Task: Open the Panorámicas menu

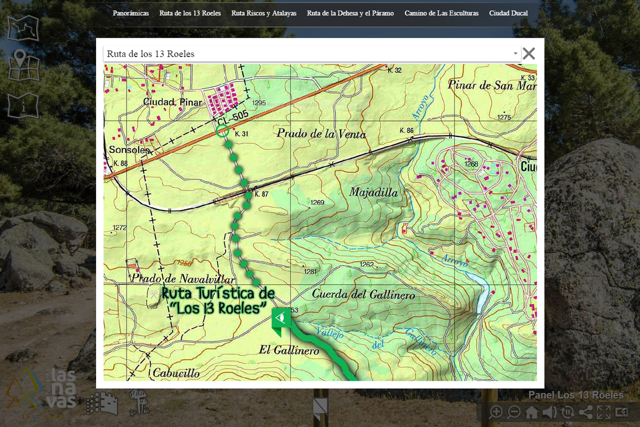Action: 131,13
